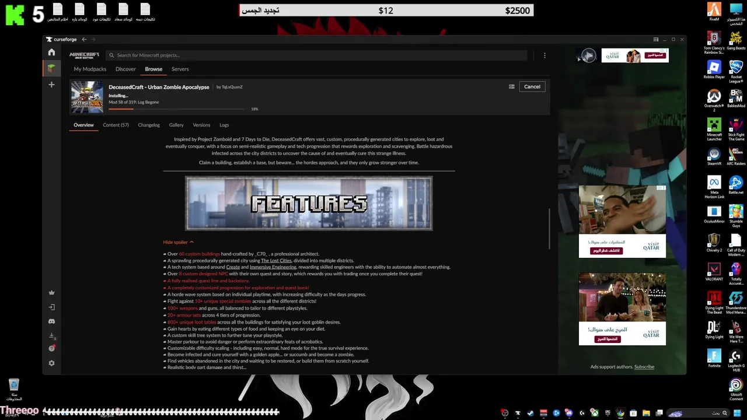Open Content (57) tab
Screen dimensions: 747x420
point(116,125)
